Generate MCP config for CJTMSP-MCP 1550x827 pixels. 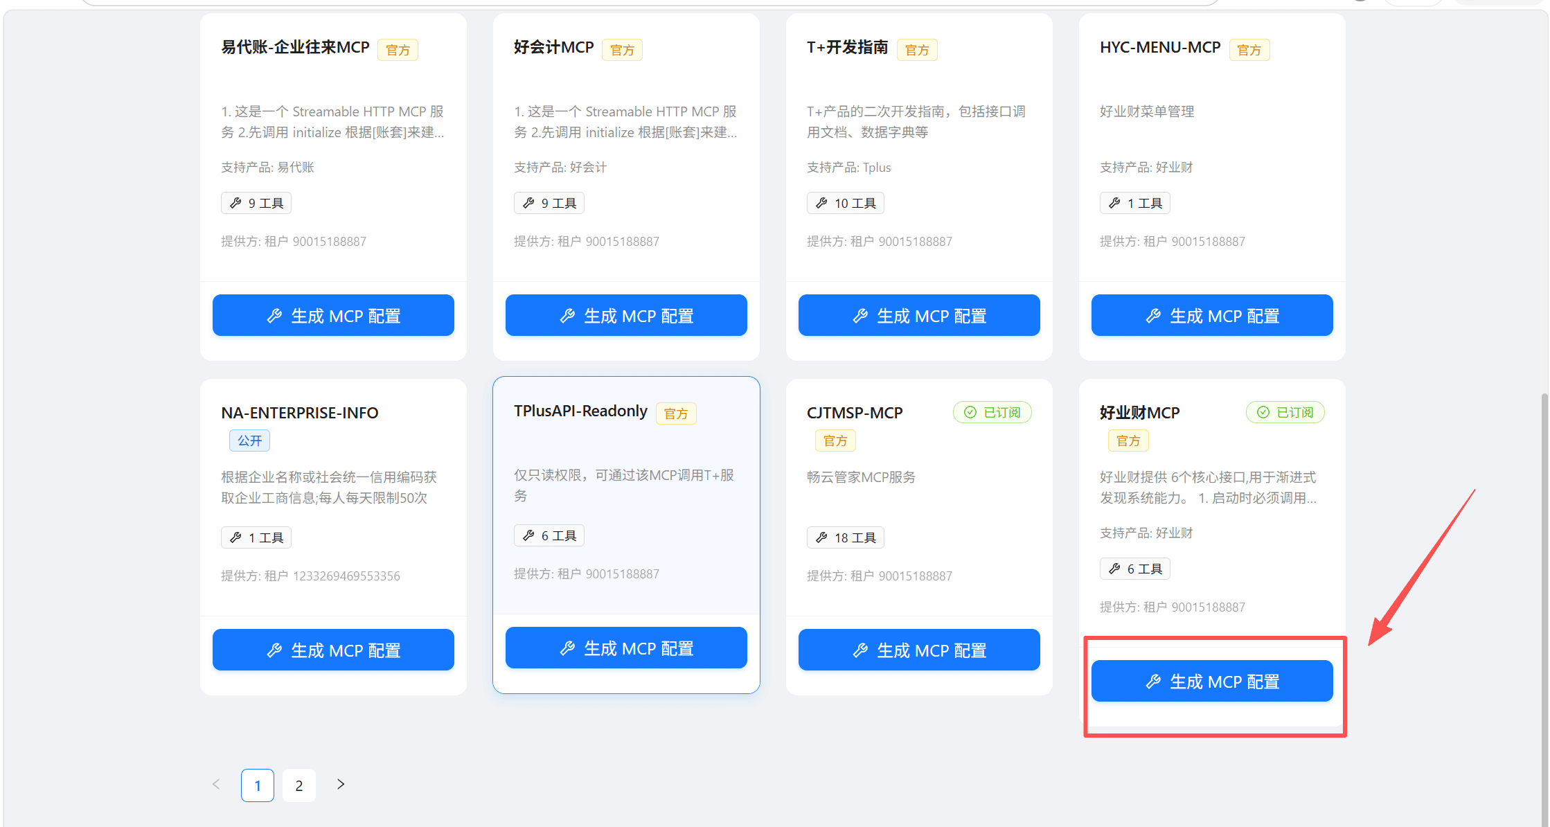pyautogui.click(x=919, y=650)
